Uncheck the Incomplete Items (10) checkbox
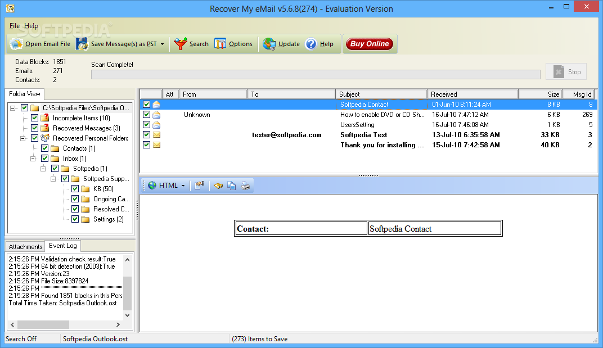The width and height of the screenshot is (603, 348). click(34, 117)
